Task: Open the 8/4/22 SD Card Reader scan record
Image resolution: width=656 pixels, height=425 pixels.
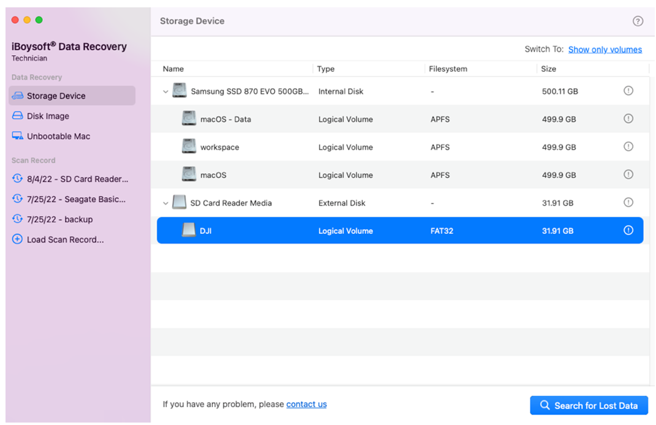Action: click(77, 179)
